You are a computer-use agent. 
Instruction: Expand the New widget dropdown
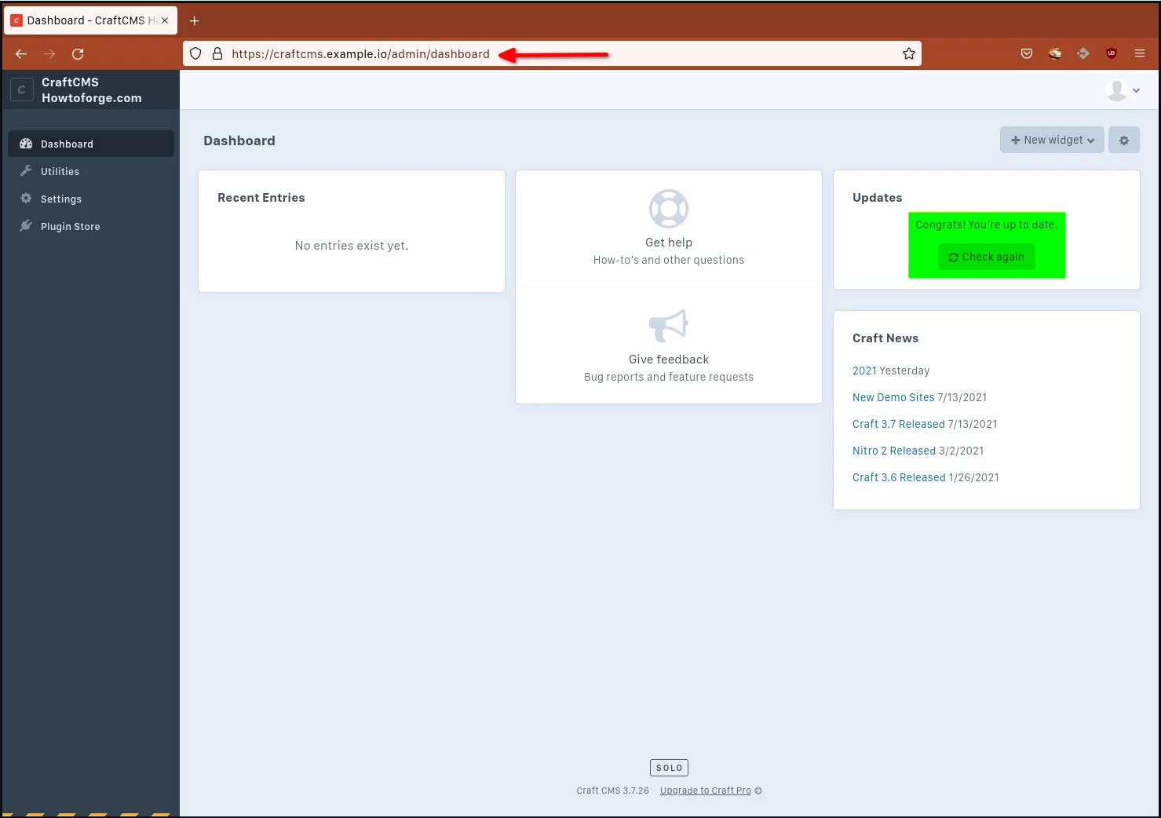coord(1052,140)
